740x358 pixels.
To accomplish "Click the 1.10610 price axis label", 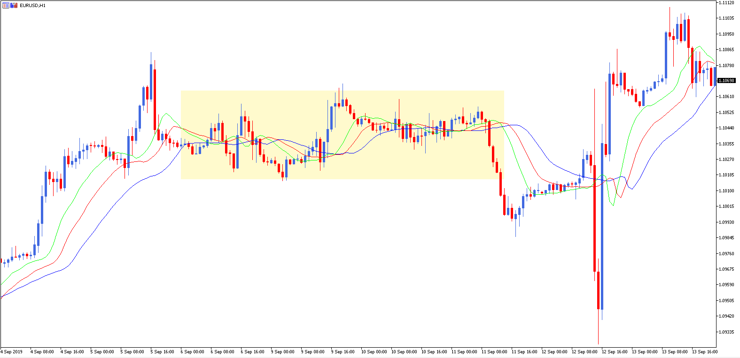I will click(x=726, y=96).
